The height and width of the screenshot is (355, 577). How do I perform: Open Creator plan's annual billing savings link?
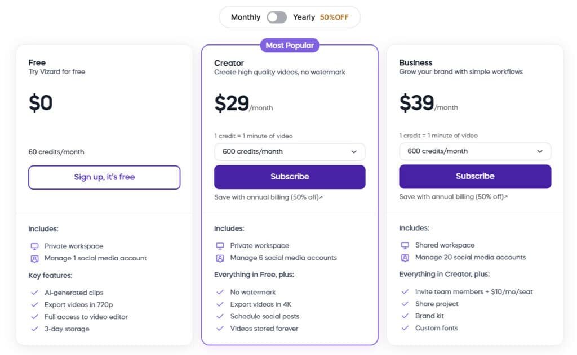click(268, 197)
